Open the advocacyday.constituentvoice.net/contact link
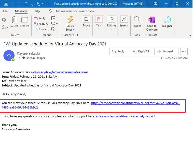193x149 pixels. click(125, 116)
